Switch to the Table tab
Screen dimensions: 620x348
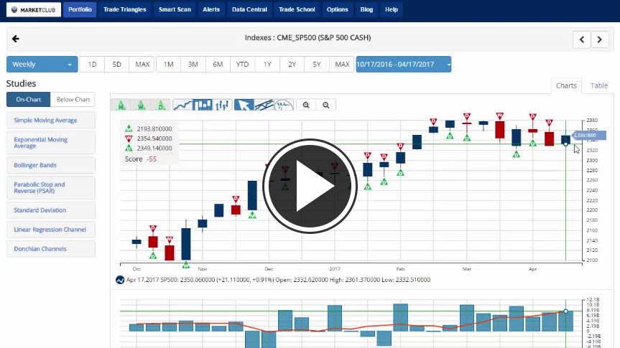(x=598, y=85)
